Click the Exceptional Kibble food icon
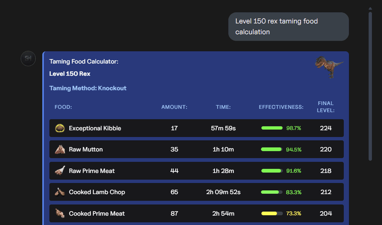382x225 pixels. [60, 128]
